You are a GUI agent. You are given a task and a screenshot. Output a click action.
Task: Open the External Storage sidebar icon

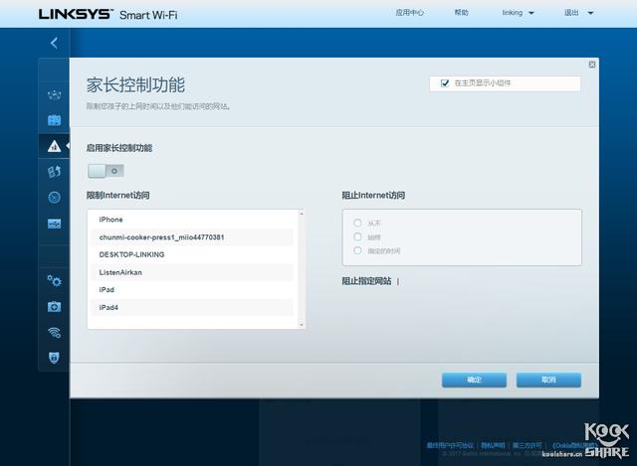click(x=54, y=224)
